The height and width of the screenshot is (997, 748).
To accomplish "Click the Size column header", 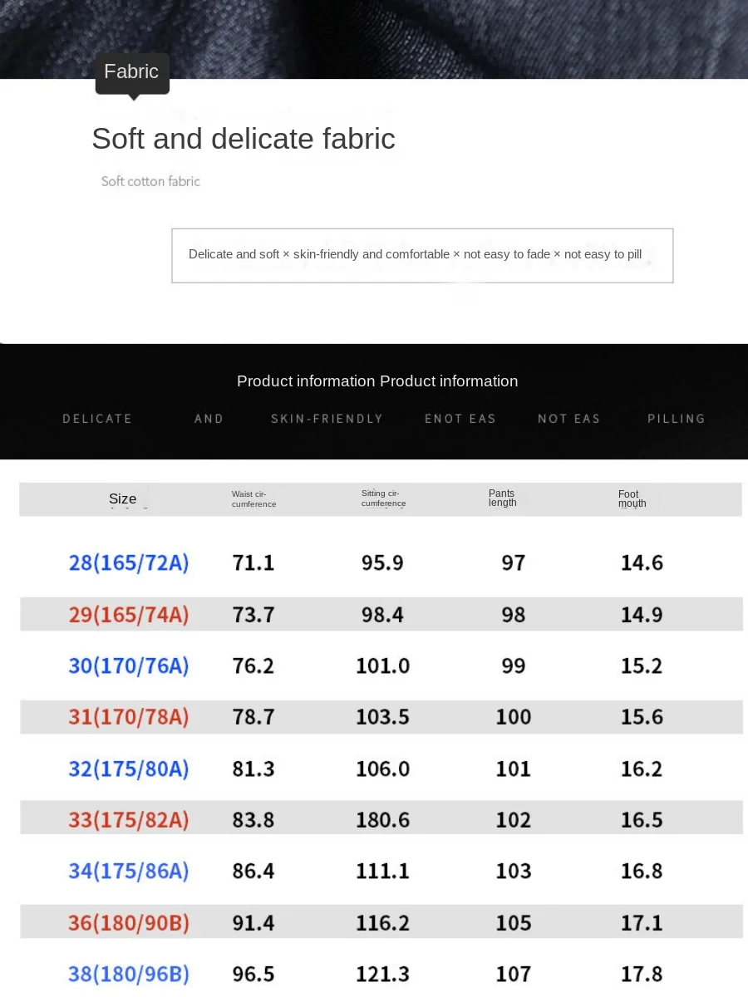I will pos(123,498).
